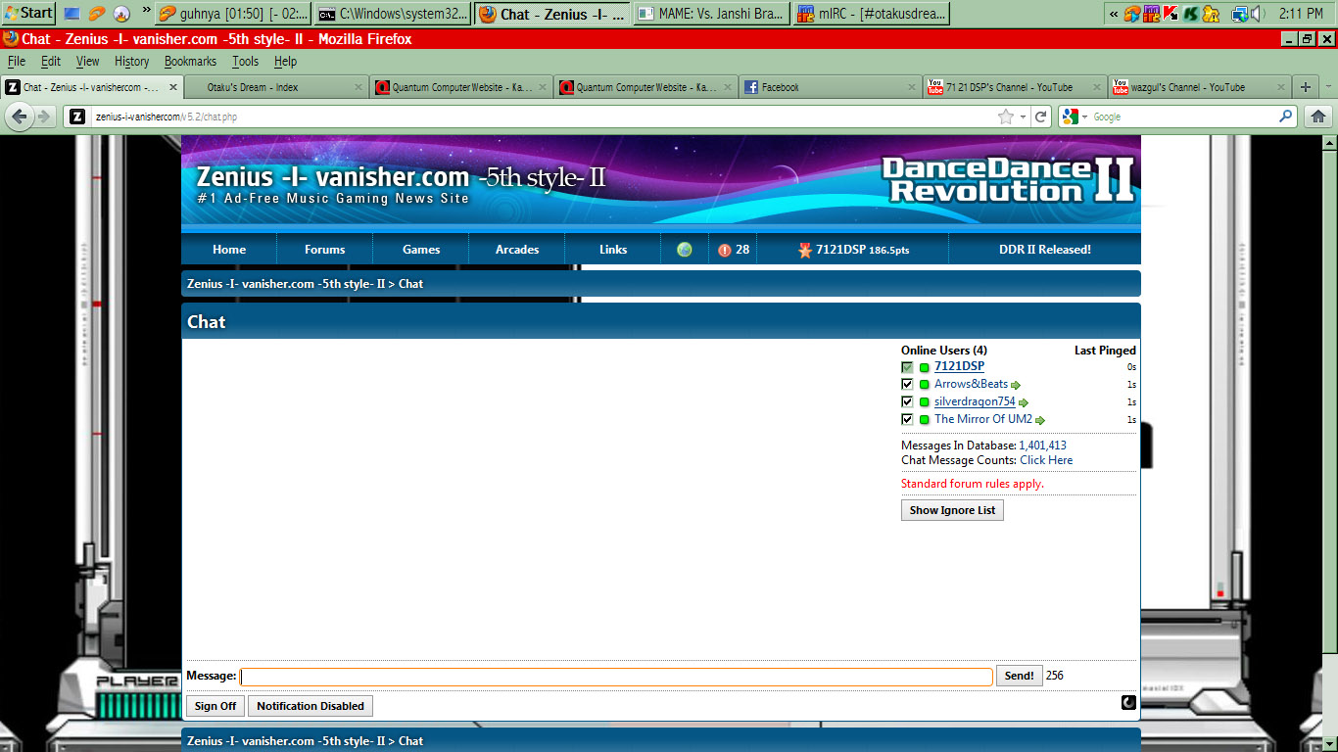Uncheck the Arrows&Beats user checkbox

[x=907, y=385]
